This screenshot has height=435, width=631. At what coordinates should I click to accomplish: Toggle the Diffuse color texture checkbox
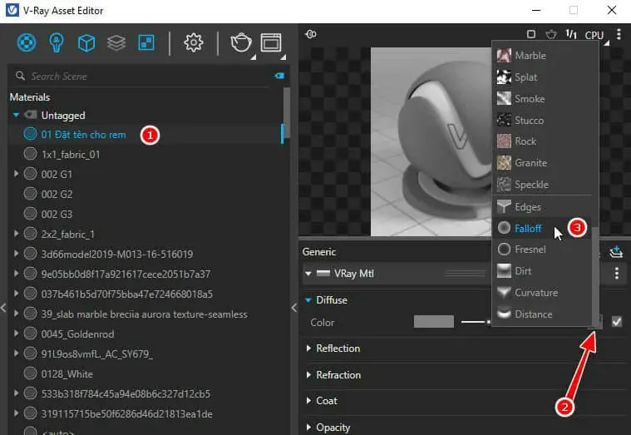coord(616,322)
